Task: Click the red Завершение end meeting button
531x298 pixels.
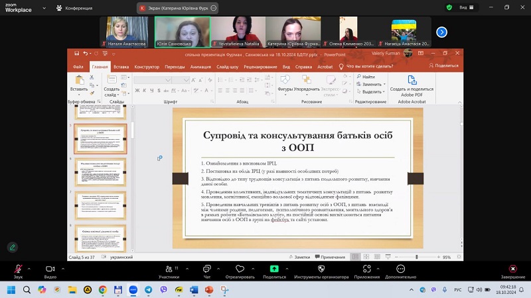Action: pos(512,271)
